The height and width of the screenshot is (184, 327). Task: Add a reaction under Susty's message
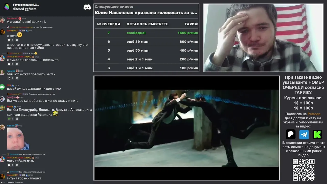(x=17, y=119)
